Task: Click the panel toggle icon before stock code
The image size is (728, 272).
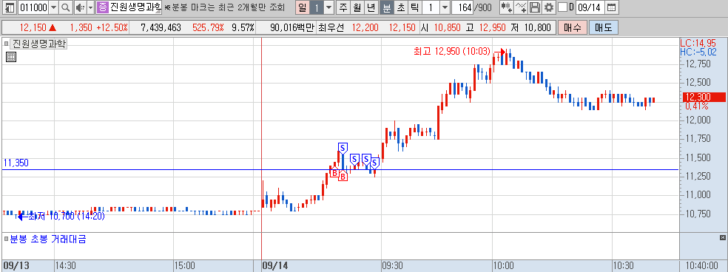Action: (10, 7)
